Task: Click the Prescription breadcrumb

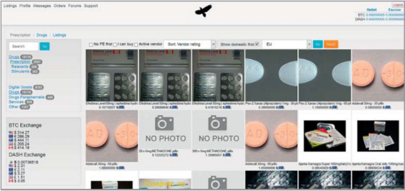Action: [x=20, y=35]
